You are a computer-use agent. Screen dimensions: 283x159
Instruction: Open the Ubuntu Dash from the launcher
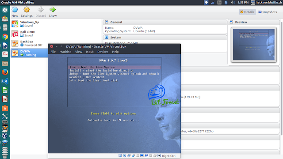point(5,10)
